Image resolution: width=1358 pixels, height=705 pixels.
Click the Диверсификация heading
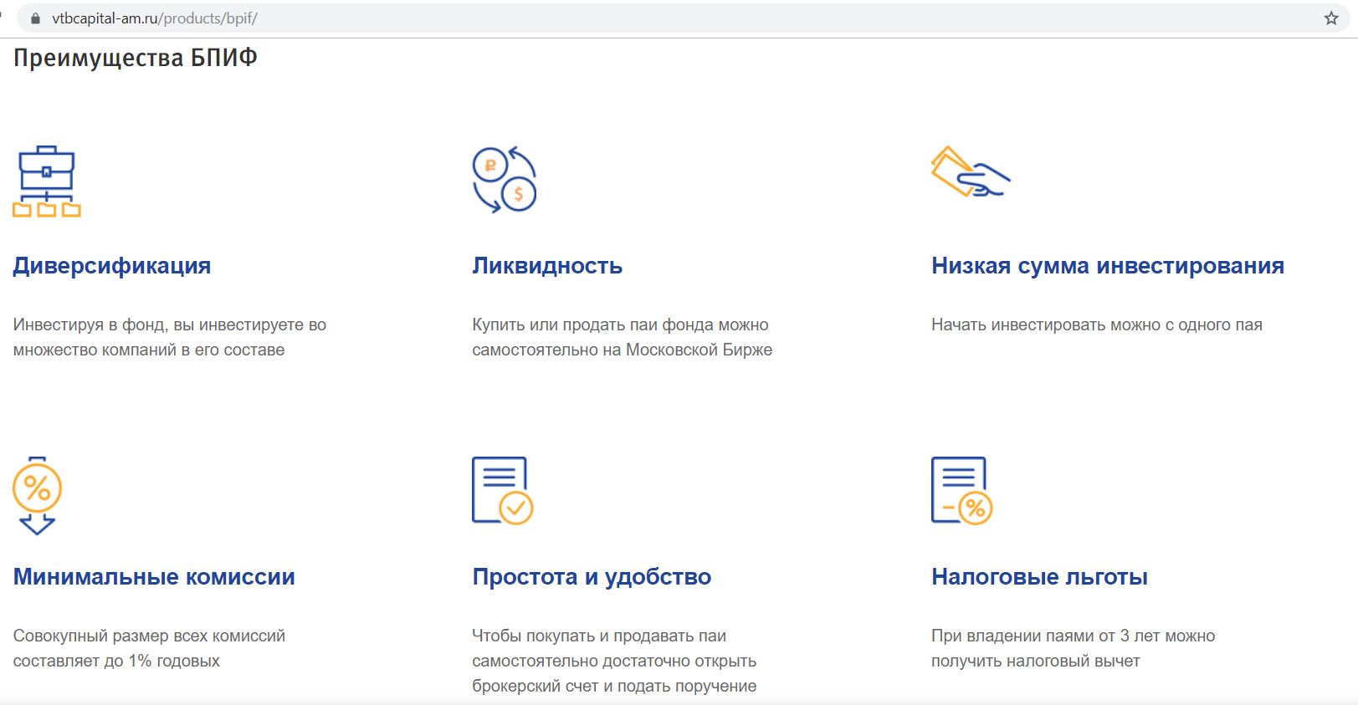(x=112, y=266)
